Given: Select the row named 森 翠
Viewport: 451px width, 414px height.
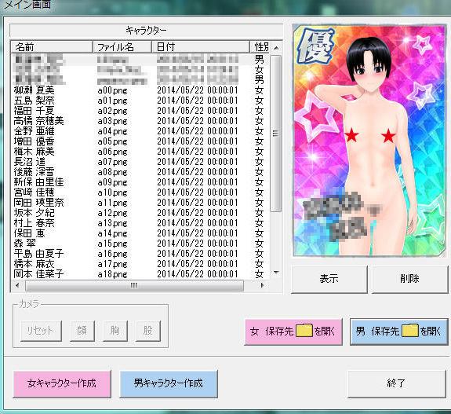Looking at the screenshot, I should 140,244.
